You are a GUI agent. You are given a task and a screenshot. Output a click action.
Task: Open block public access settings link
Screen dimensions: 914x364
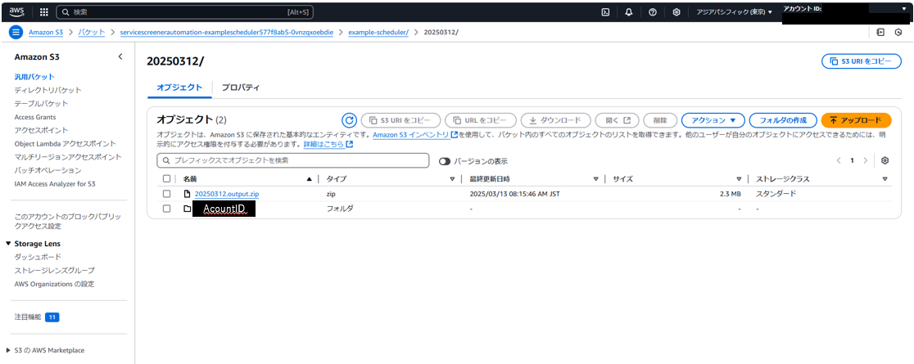(68, 222)
